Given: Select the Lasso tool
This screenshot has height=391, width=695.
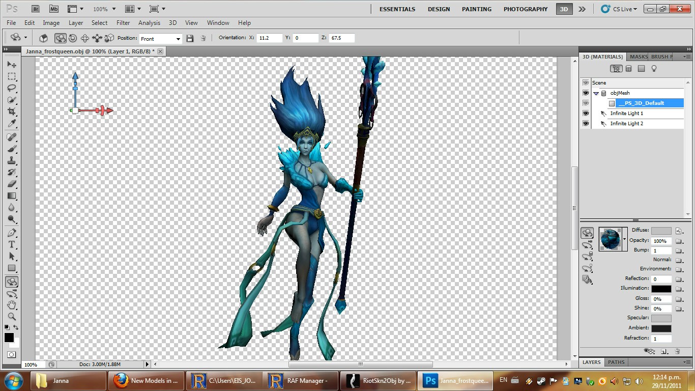Looking at the screenshot, I should pyautogui.click(x=12, y=88).
